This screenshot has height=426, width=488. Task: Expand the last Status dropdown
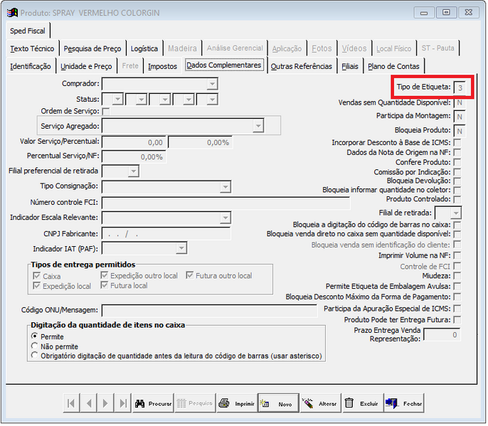[212, 100]
